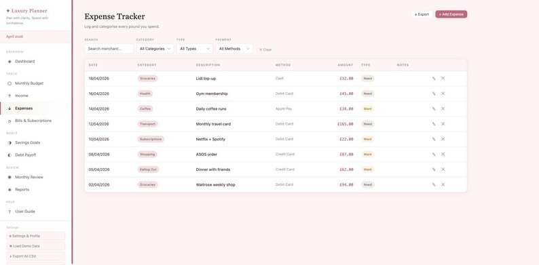This screenshot has height=265, width=539.
Task: Click the Export button
Action: click(422, 14)
